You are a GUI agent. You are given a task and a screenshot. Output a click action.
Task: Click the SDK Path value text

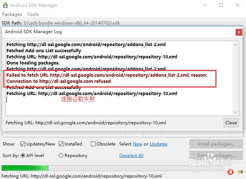coord(72,23)
